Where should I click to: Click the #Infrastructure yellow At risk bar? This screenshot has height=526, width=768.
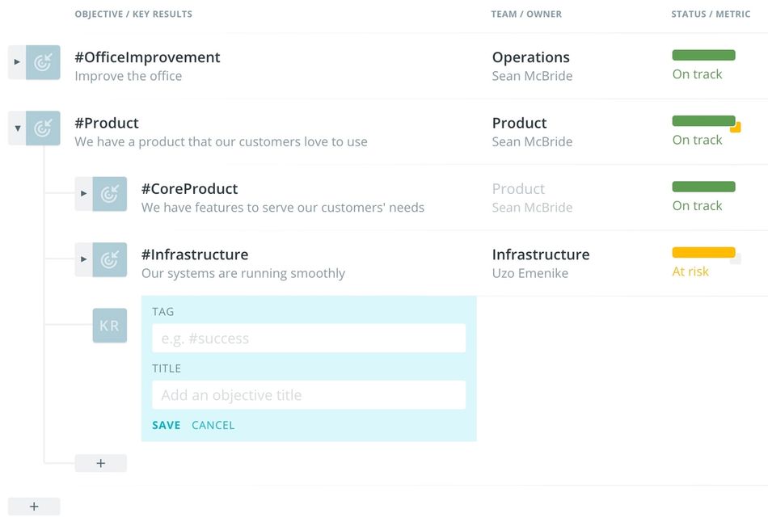[703, 252]
